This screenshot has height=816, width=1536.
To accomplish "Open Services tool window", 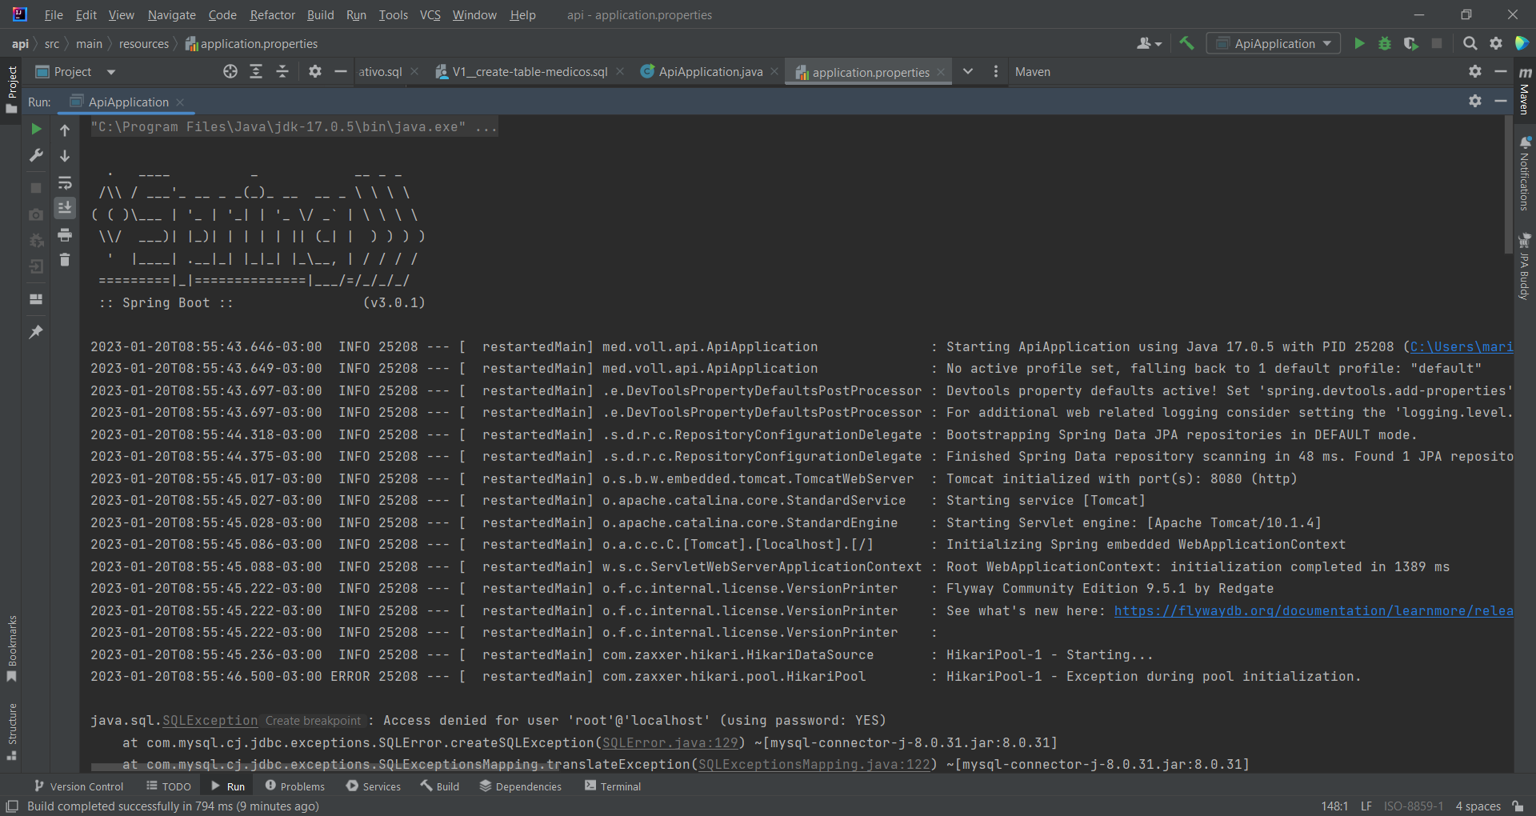I will [x=374, y=786].
